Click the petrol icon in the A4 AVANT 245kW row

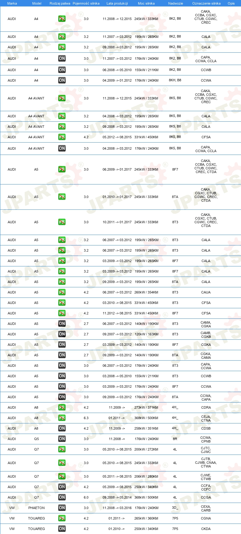click(62, 98)
